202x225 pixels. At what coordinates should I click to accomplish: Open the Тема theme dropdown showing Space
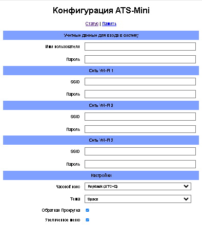138,199
